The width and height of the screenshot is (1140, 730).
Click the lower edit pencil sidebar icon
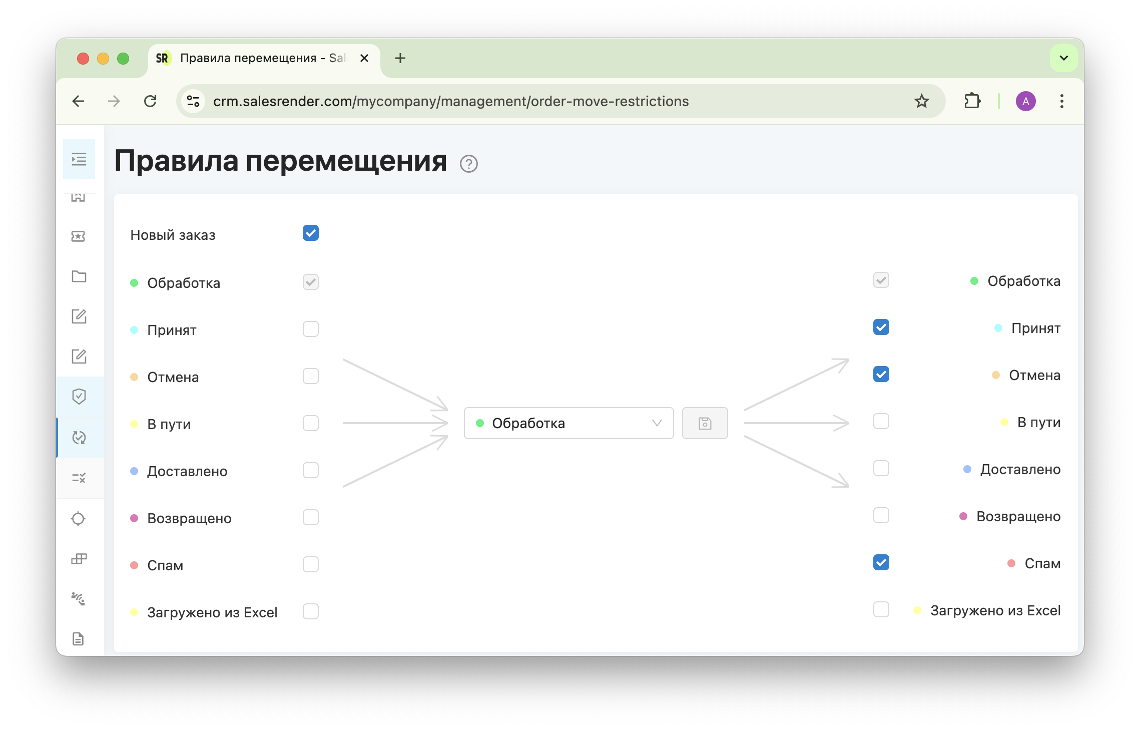(79, 356)
